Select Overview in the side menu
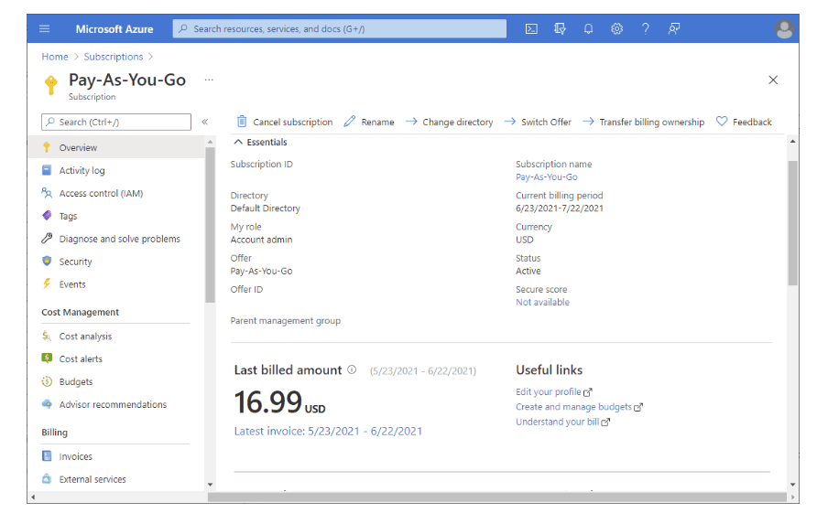 pyautogui.click(x=117, y=147)
